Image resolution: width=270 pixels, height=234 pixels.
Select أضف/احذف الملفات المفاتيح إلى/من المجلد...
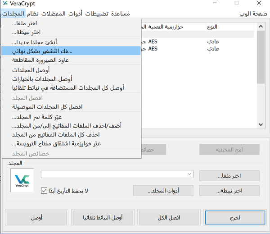(71, 126)
